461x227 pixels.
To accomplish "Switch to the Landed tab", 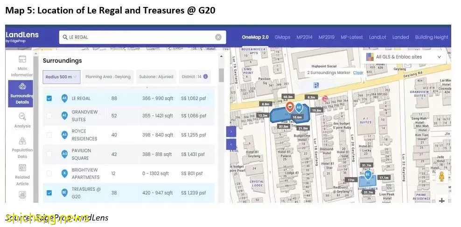I will 400,37.
